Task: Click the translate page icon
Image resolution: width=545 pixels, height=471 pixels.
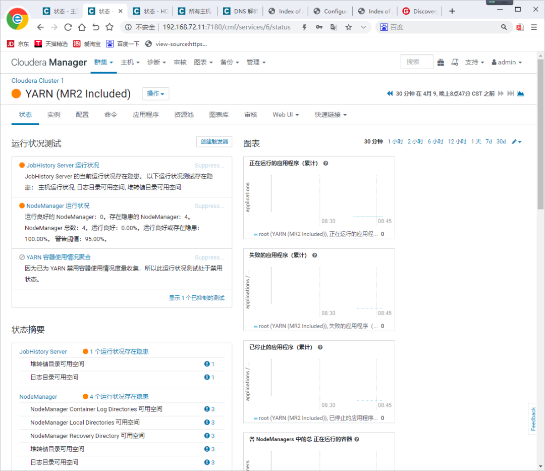Action: [x=334, y=27]
